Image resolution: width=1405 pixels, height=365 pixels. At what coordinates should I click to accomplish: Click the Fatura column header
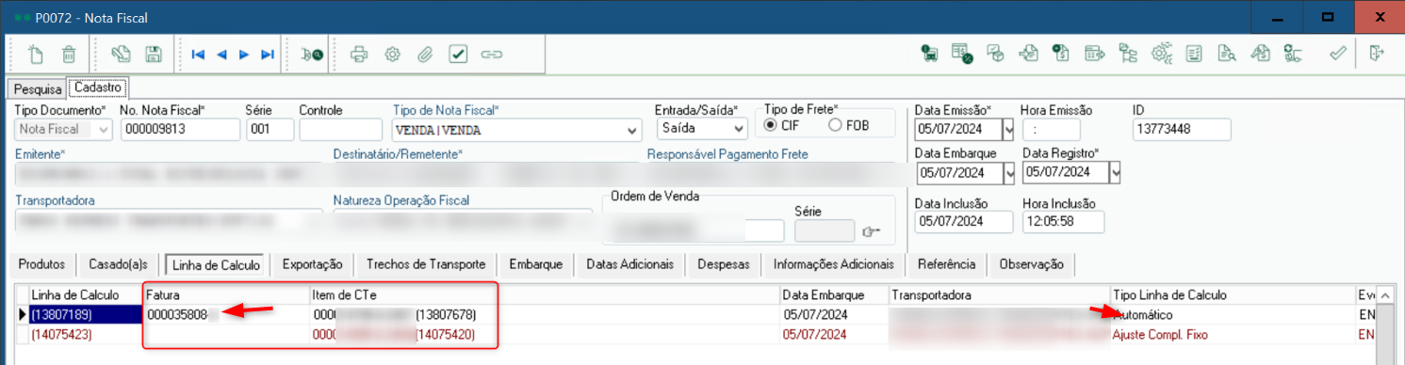(x=225, y=295)
